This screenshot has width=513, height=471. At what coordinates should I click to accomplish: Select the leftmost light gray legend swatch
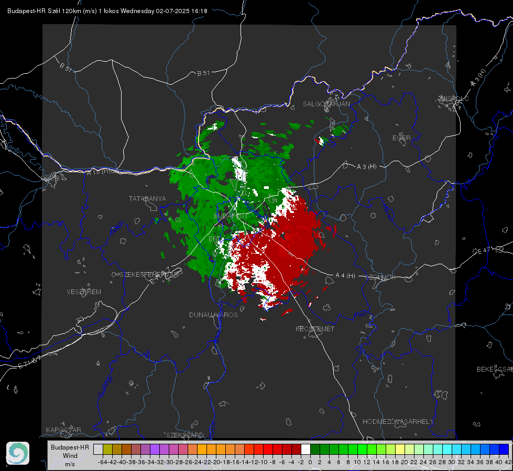[x=98, y=449]
